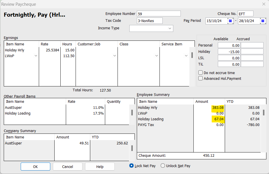Click the Holiday available hours field -15.00
Screen dimensions: 269x174
point(229,52)
